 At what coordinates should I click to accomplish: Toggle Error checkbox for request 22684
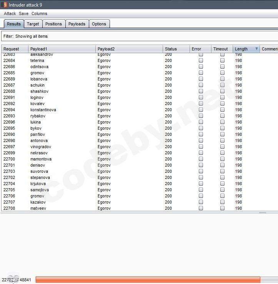coord(201,60)
